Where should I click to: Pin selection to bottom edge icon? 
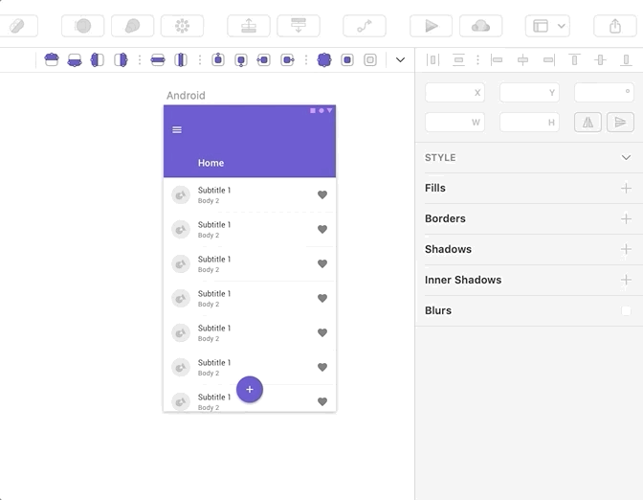coord(75,60)
